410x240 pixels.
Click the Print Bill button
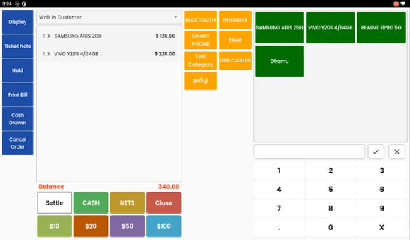coord(17,95)
